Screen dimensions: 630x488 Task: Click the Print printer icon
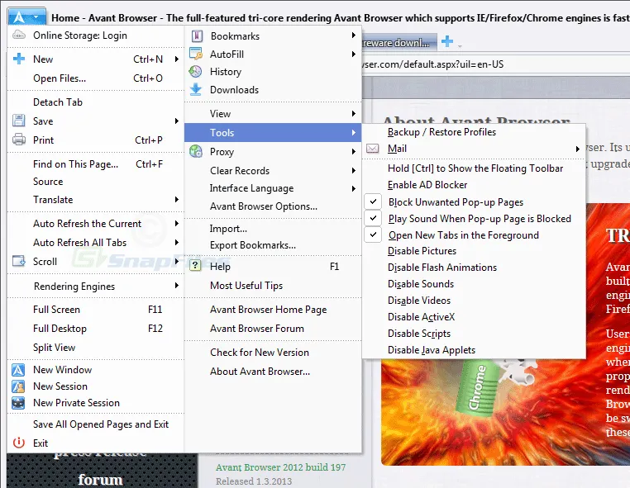click(19, 140)
